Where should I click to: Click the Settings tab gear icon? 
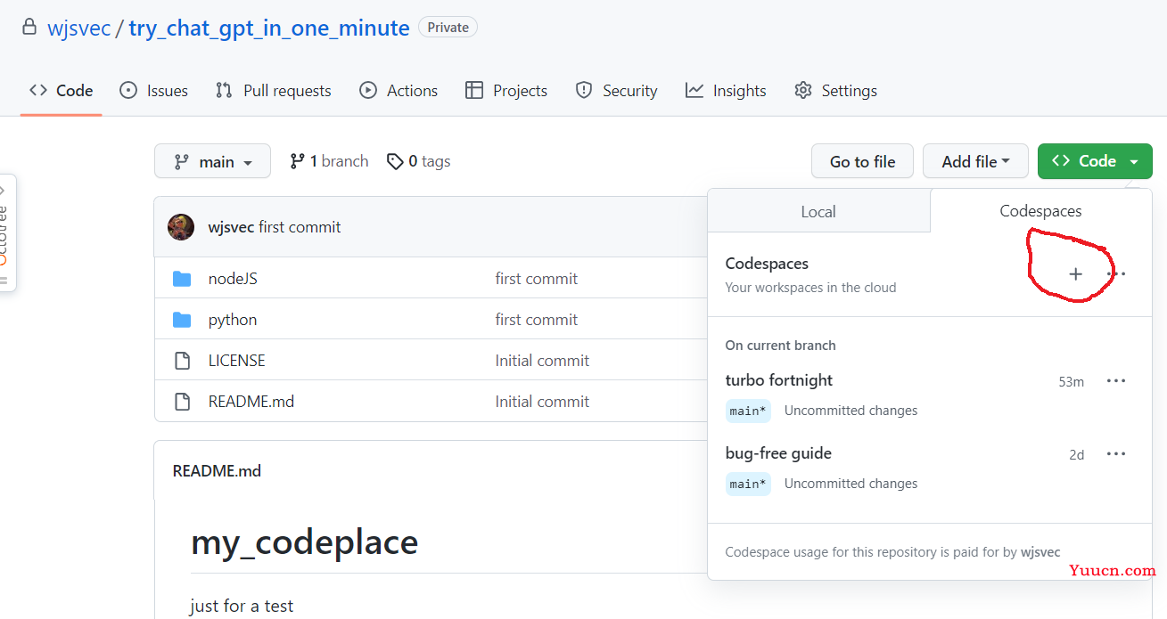803,90
